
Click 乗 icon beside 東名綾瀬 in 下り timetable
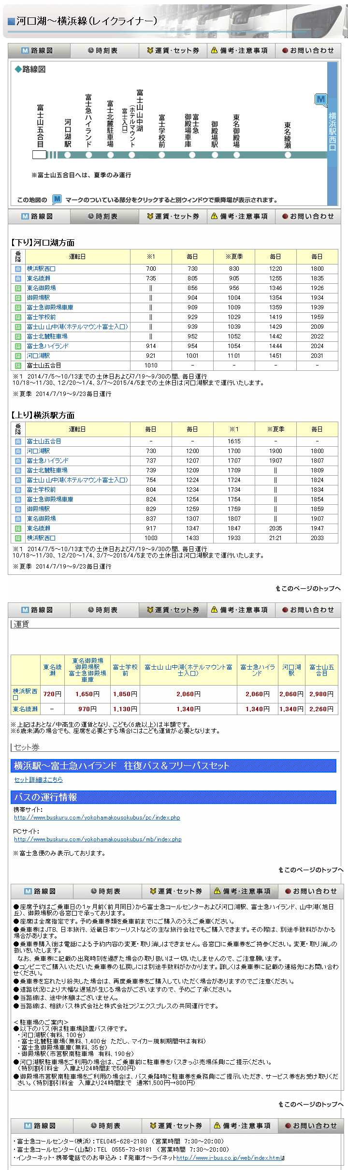(18, 278)
